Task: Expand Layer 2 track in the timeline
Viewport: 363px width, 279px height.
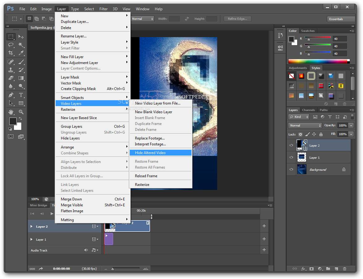Action: [32, 226]
